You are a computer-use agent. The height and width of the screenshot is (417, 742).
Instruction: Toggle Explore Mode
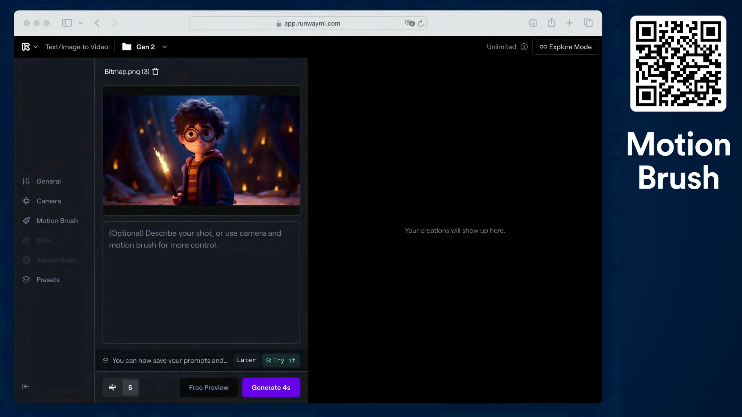[565, 47]
